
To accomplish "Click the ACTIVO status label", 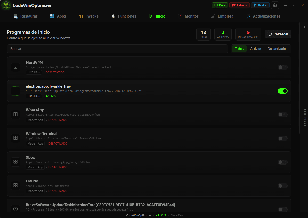I will pos(51,96).
